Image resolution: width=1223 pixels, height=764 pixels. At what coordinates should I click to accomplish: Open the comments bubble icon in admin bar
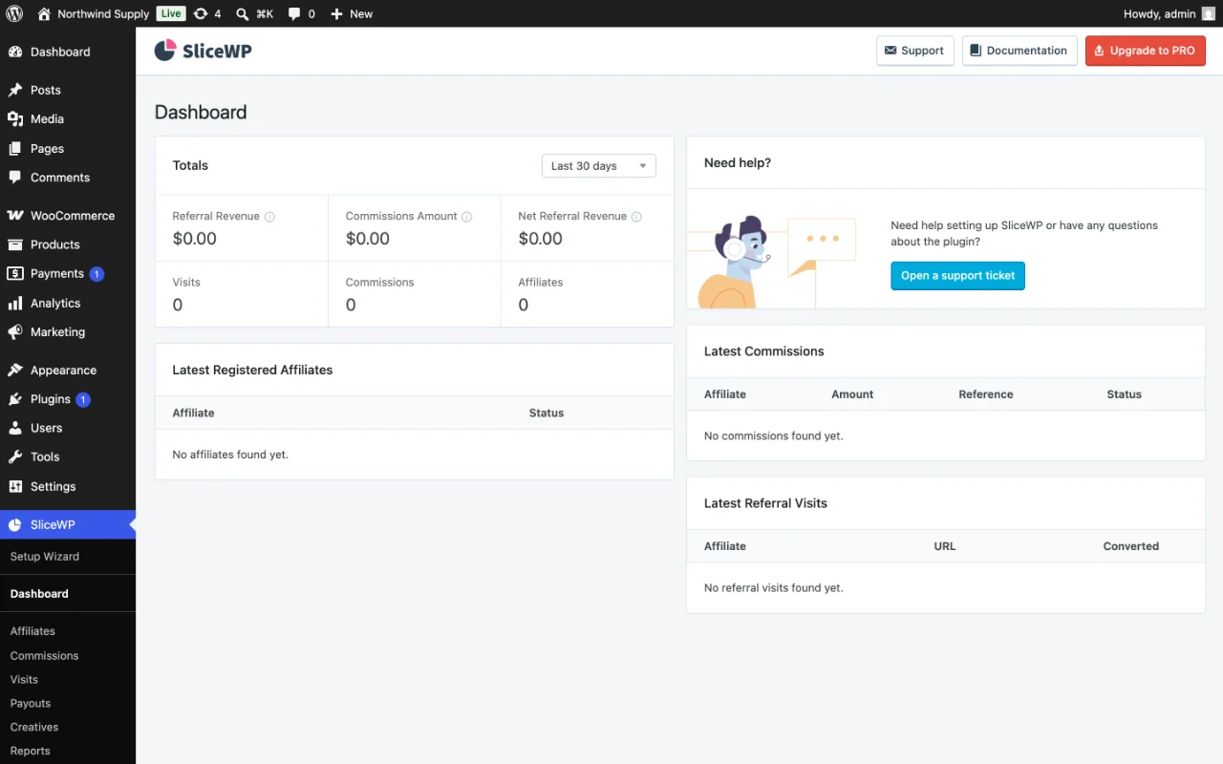[x=294, y=13]
